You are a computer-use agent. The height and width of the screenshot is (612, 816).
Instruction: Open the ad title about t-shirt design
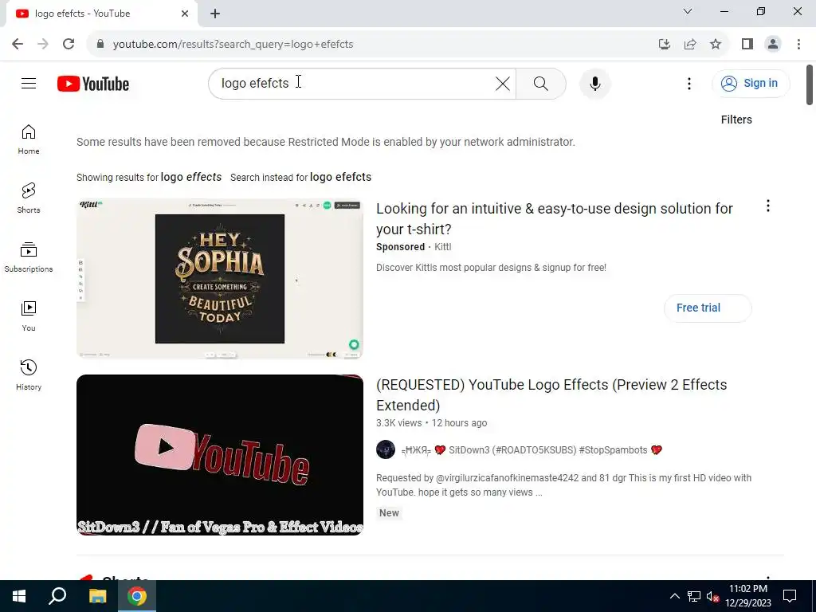click(555, 218)
